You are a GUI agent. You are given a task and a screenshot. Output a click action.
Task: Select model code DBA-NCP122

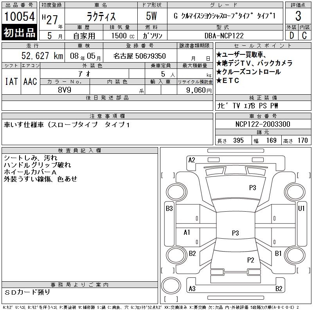(224, 36)
